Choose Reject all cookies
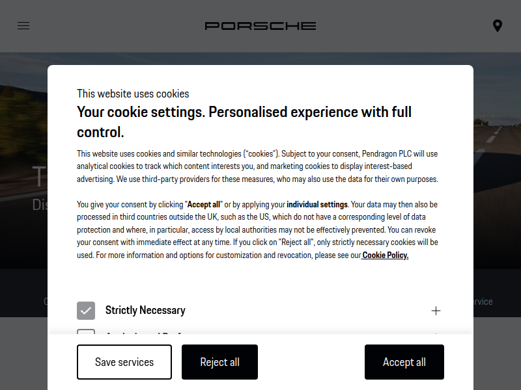This screenshot has height=390, width=521. 219,362
